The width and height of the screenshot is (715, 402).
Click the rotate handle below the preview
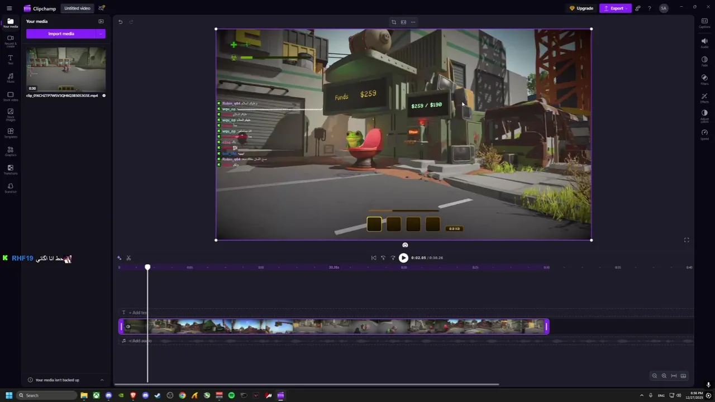[405, 245]
